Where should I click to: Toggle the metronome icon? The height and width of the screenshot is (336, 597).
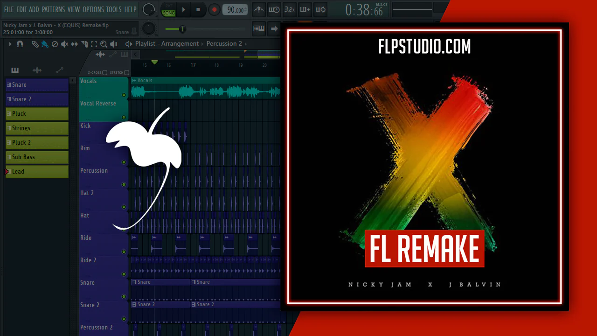(x=258, y=9)
